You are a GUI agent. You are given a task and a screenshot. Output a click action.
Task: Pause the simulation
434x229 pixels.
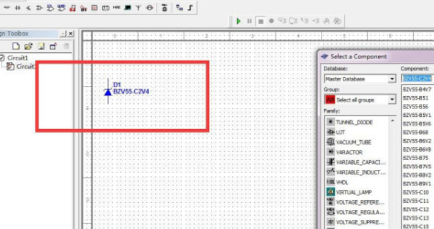tap(249, 21)
